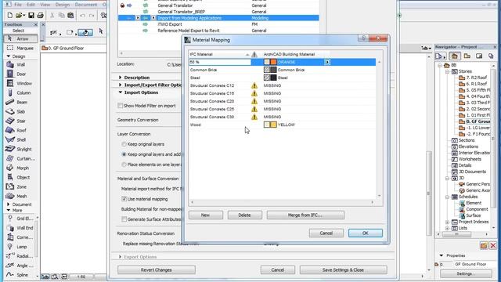
Task: Click Save Settings & Close
Action: (343, 269)
